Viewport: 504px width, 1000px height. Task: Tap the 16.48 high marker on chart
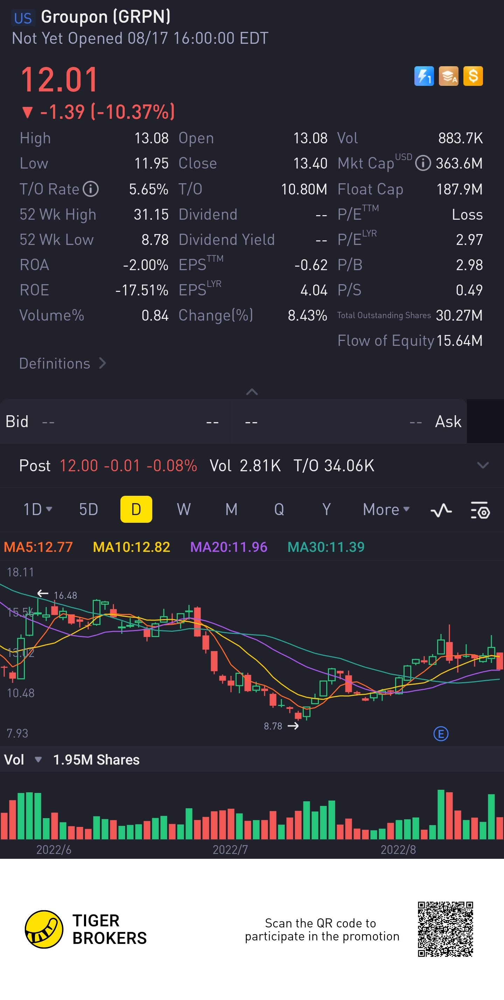coord(65,595)
